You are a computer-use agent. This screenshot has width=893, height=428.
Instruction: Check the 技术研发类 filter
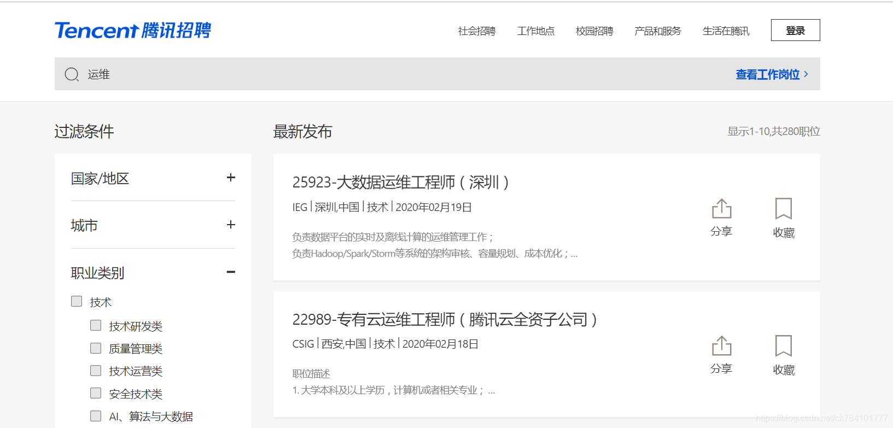[96, 325]
